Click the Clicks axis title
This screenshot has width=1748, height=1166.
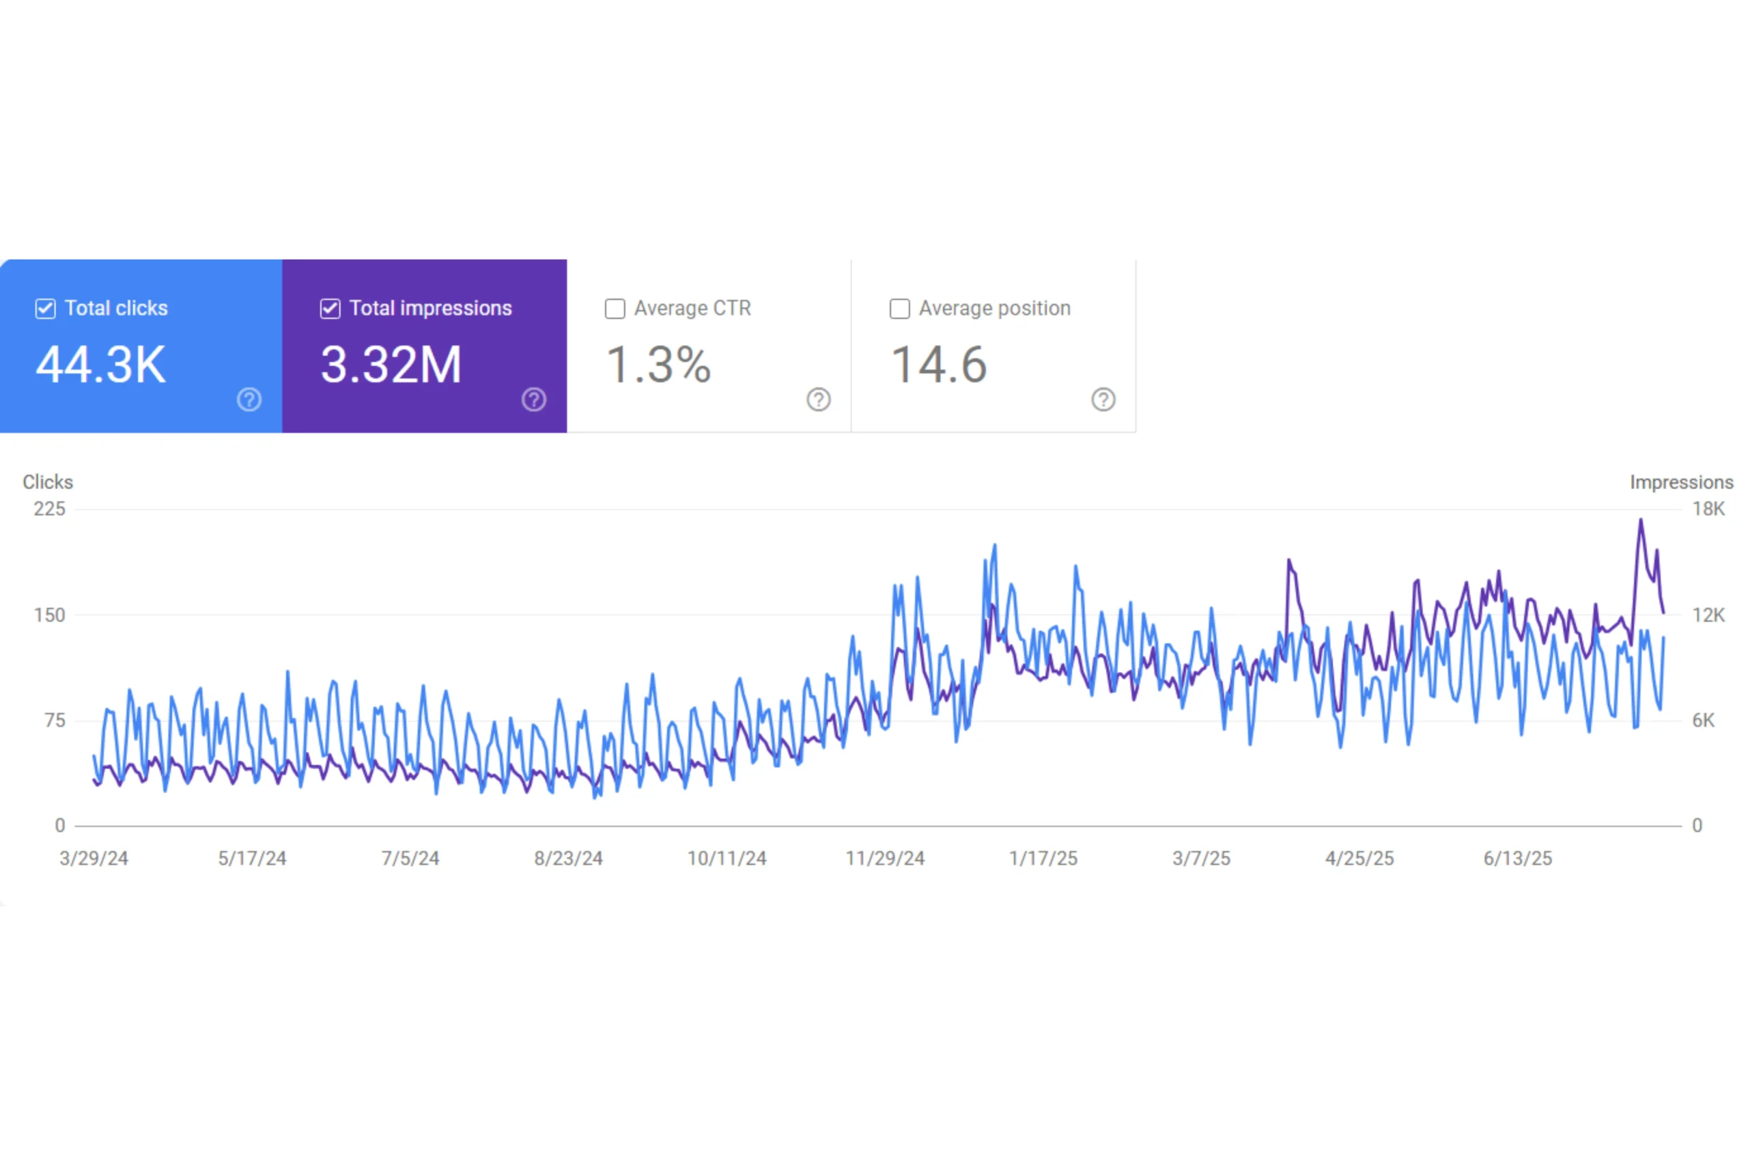click(x=48, y=482)
